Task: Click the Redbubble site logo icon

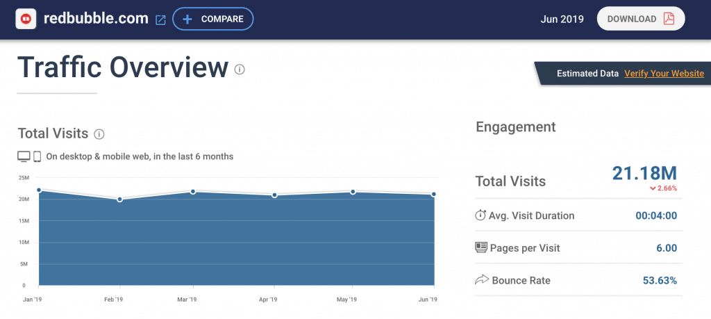Action: [26, 19]
